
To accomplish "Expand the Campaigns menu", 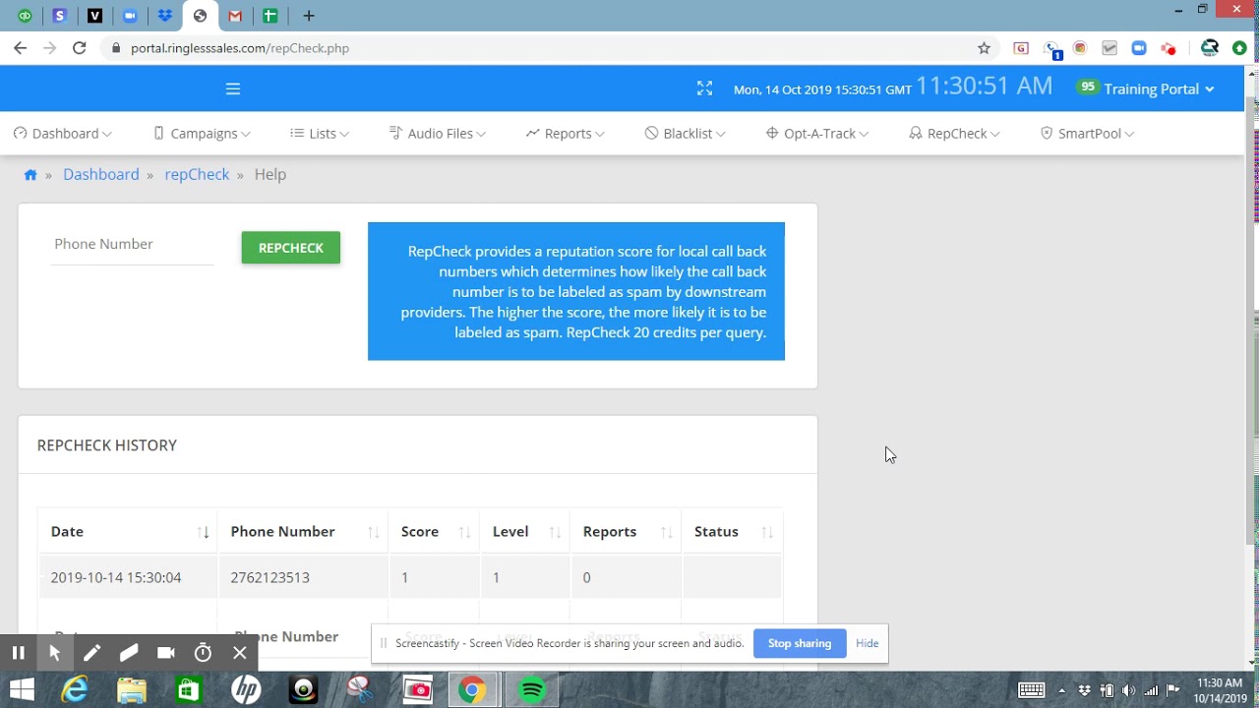I will 202,134.
